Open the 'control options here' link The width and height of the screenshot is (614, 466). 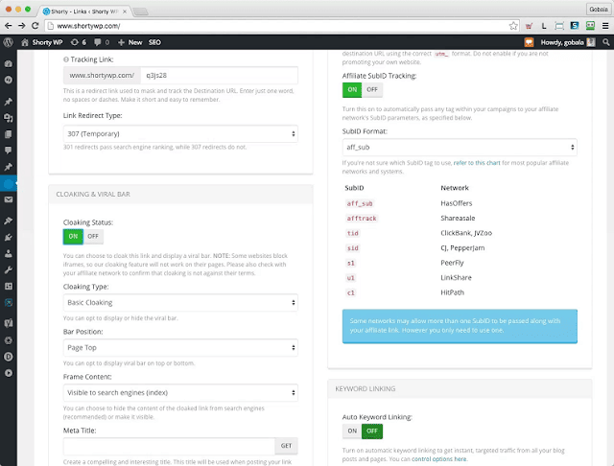(439, 459)
